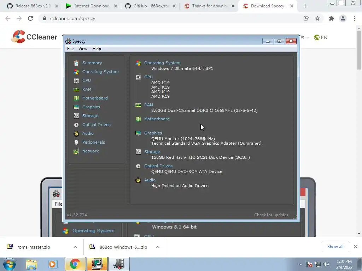Click Operating System heading in summary panel

click(x=162, y=63)
